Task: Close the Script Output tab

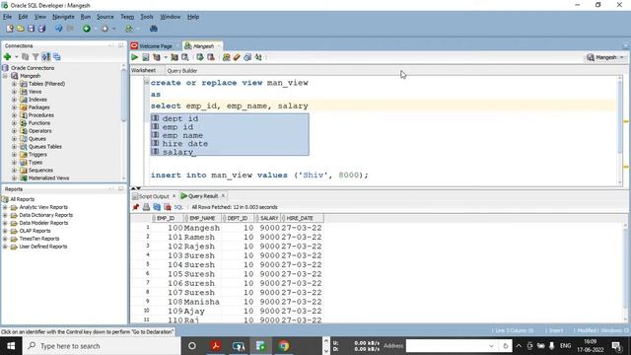Action: tap(174, 196)
